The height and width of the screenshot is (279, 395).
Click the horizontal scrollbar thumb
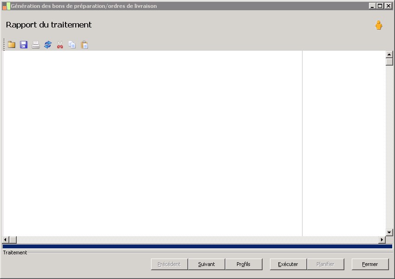13,239
